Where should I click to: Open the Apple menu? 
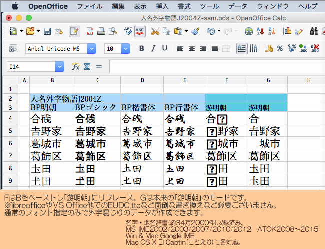(15, 6)
